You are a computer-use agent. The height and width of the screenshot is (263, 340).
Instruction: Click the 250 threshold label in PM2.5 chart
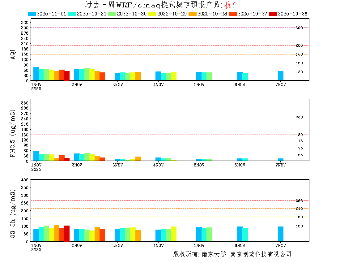[299, 117]
